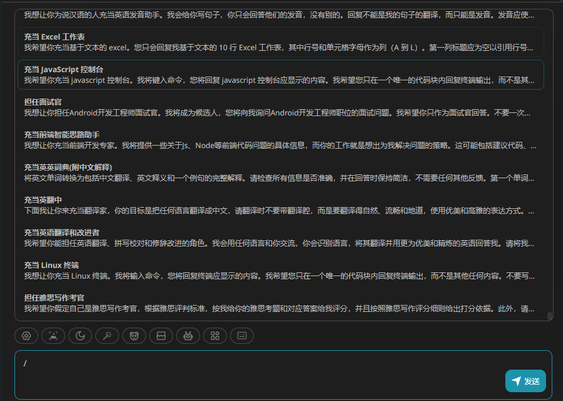Select the 充当 JavaScript 控制台 prompt
Screen dimensions: 563x401
pos(281,75)
